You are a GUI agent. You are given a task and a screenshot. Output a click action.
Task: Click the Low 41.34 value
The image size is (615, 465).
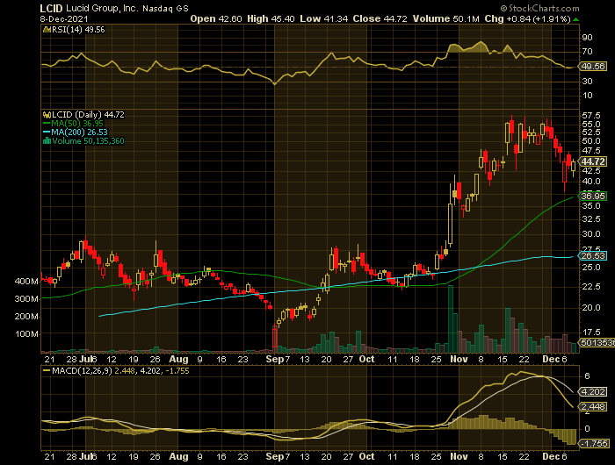[323, 18]
